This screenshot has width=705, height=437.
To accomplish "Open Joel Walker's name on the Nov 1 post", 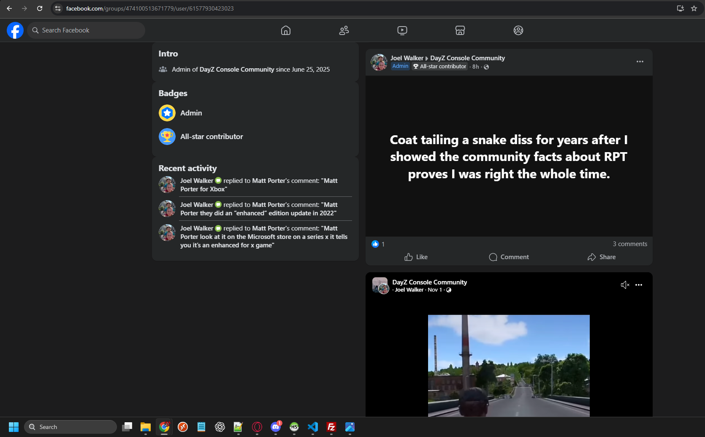I will 409,290.
